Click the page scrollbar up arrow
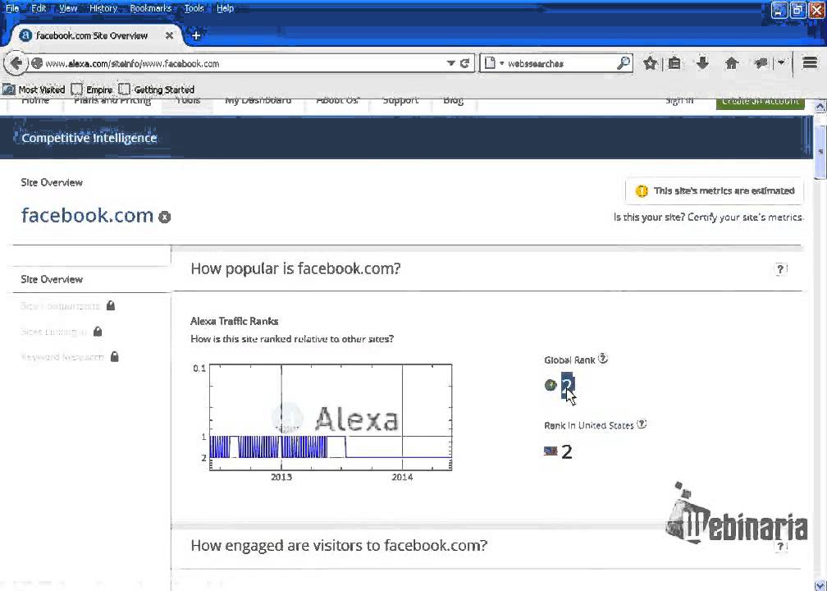Viewport: 827px width, 591px height. [820, 106]
